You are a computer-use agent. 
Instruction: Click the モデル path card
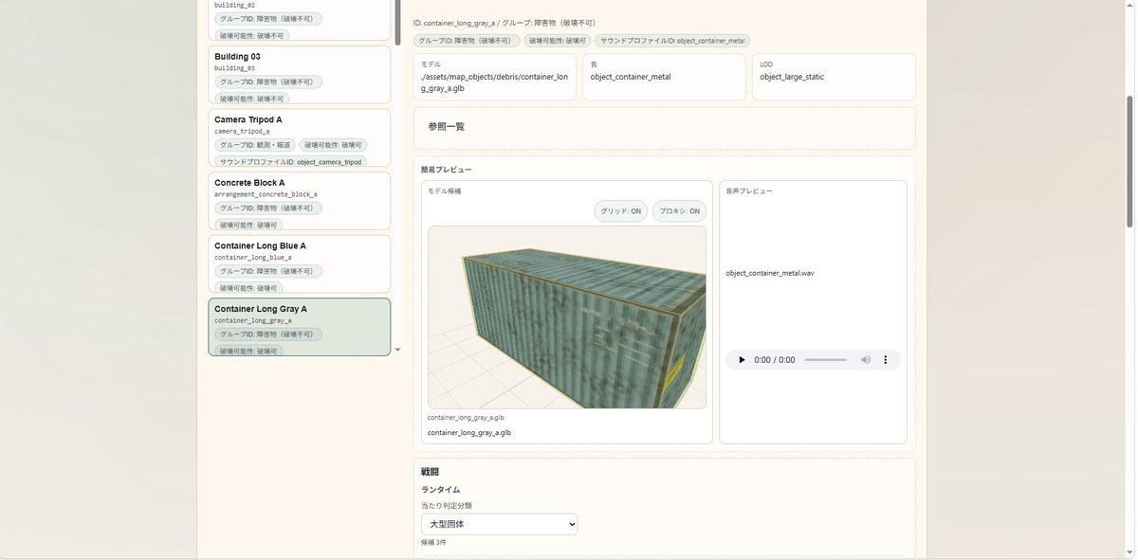click(x=495, y=77)
